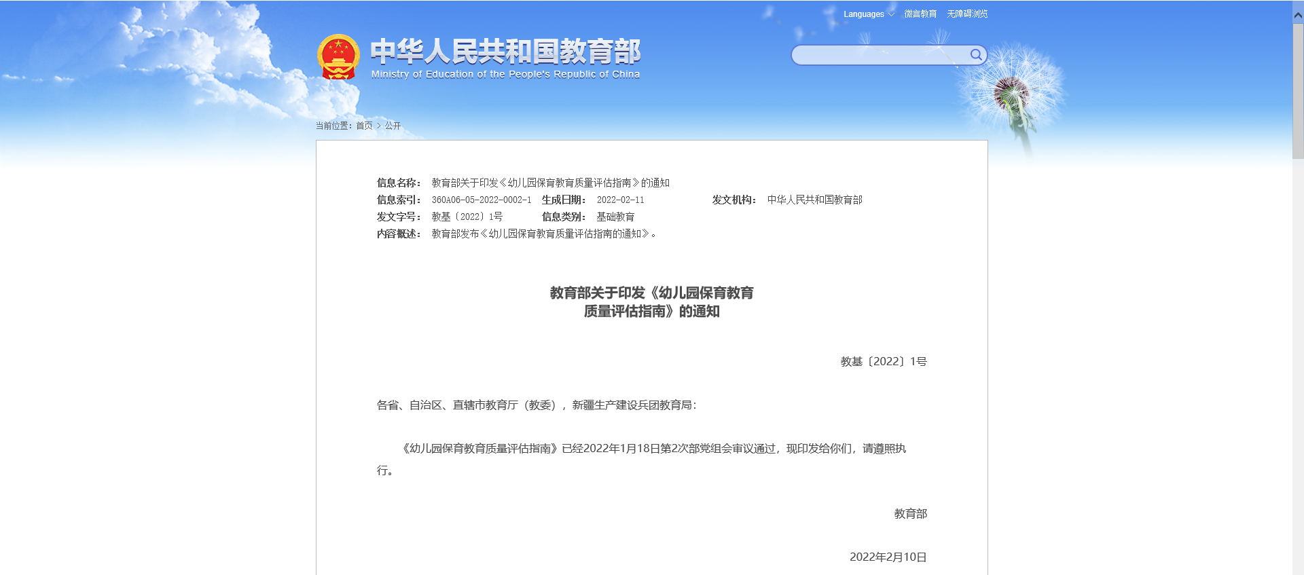This screenshot has width=1304, height=575.
Task: Open the Languages dropdown
Action: pyautogui.click(x=869, y=14)
